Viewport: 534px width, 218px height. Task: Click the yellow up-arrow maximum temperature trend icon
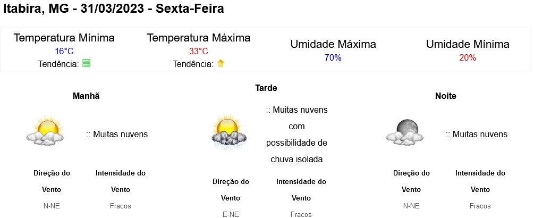(221, 63)
